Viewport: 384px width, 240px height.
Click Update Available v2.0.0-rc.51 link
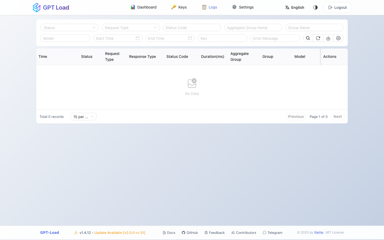click(x=120, y=233)
